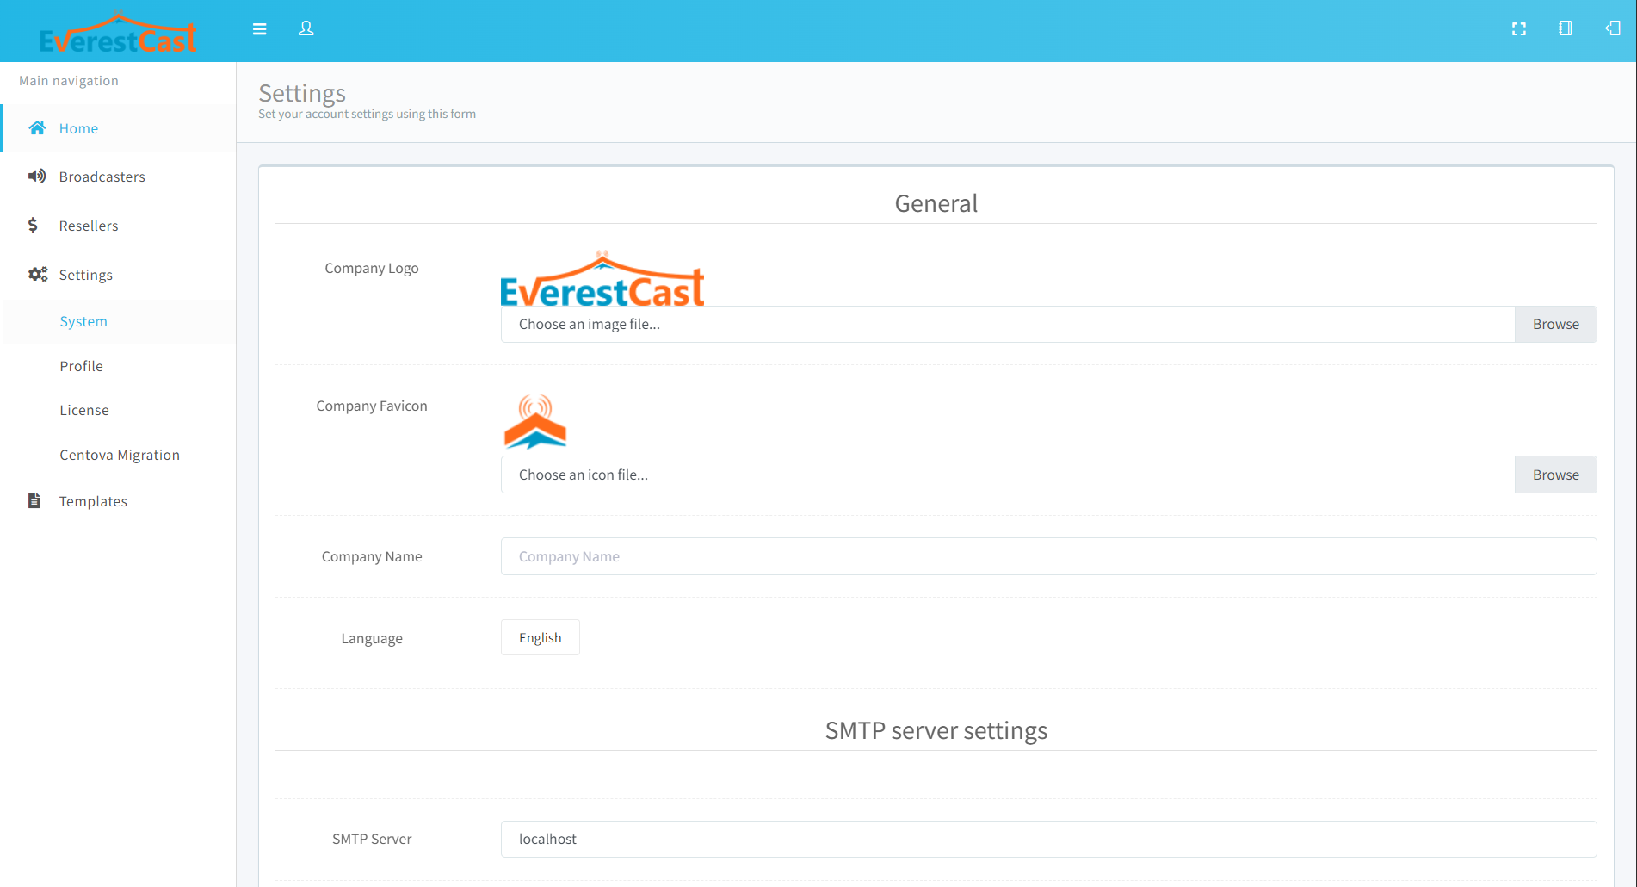The width and height of the screenshot is (1637, 887).
Task: Click the EverestCast logo in header
Action: tap(118, 33)
